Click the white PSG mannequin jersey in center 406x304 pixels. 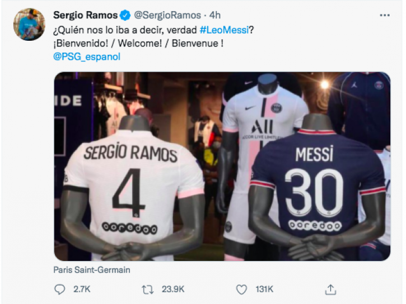pyautogui.click(x=262, y=117)
